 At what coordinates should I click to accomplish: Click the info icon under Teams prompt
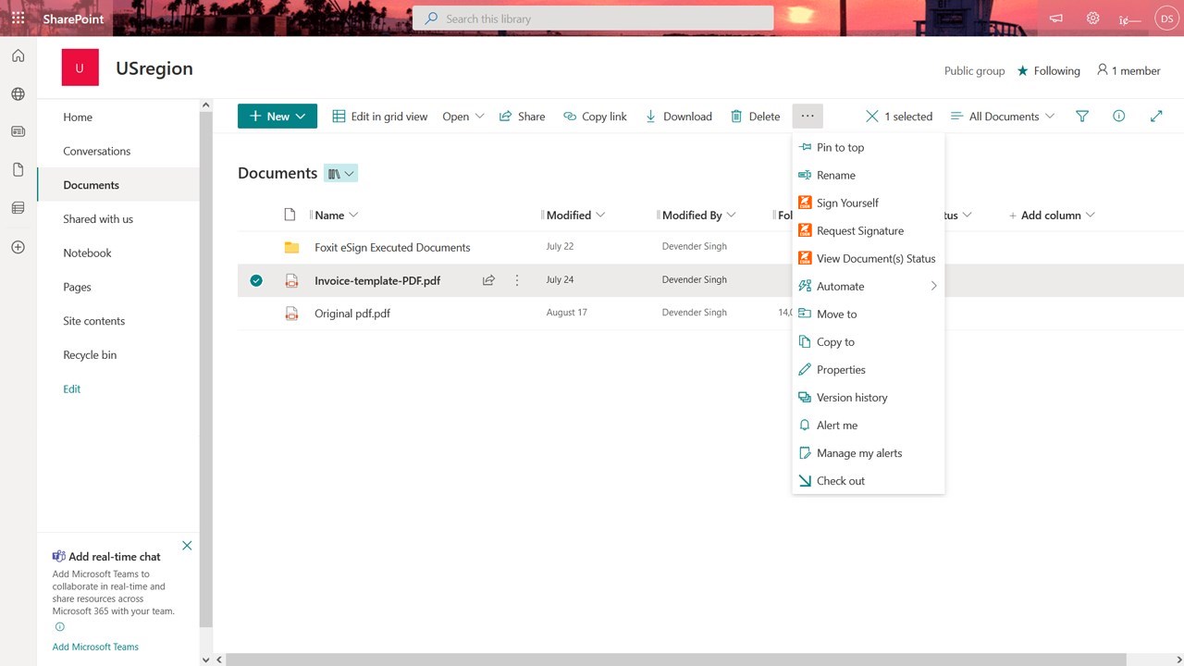(x=60, y=626)
